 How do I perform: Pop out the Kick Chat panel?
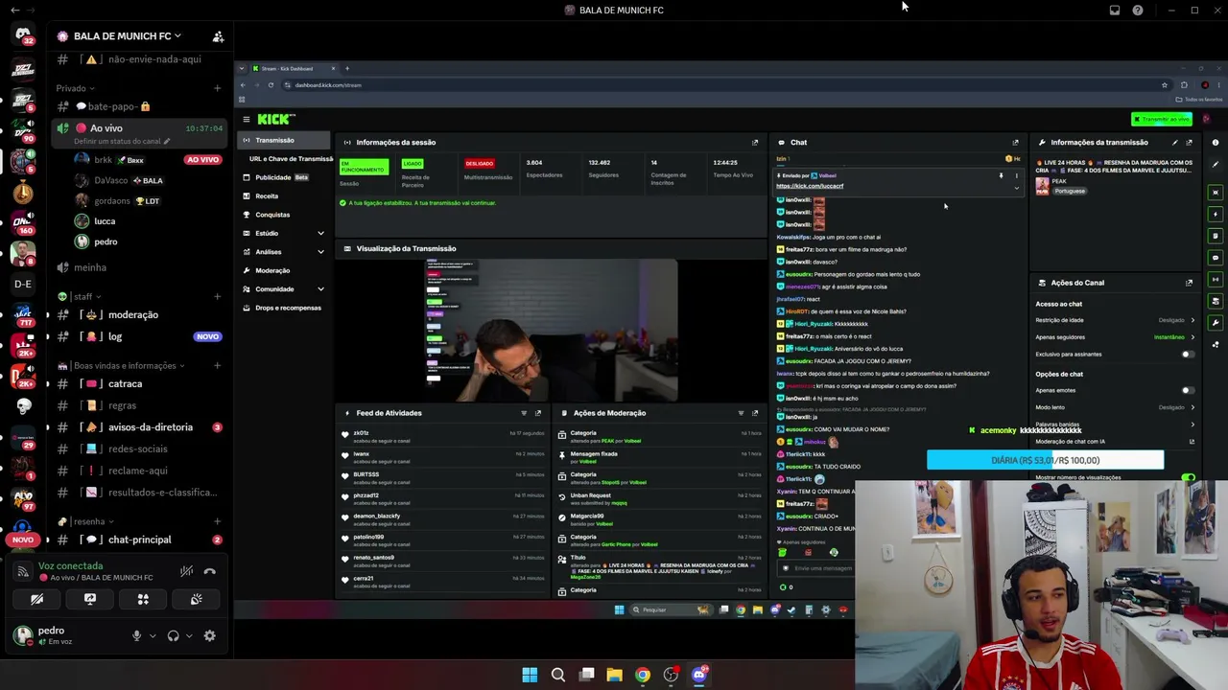1015,143
